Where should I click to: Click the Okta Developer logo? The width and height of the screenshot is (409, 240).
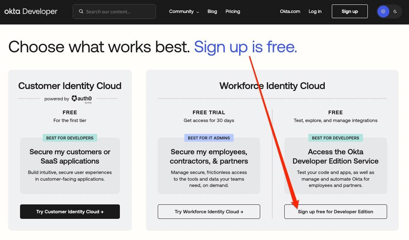(x=31, y=11)
